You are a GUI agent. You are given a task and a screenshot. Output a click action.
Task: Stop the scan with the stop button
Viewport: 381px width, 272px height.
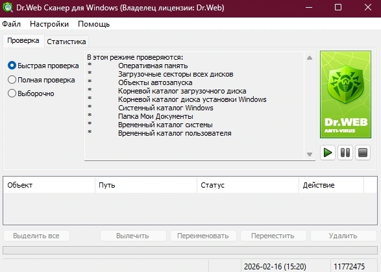coord(363,153)
